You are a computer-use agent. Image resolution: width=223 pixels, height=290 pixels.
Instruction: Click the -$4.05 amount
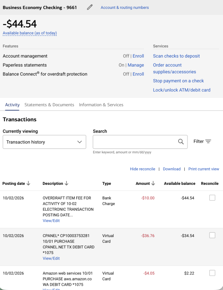click(149, 273)
